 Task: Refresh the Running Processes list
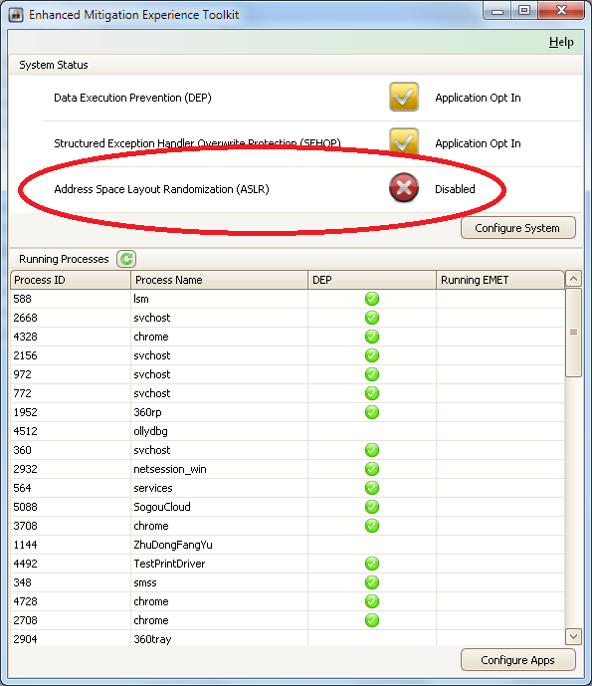click(x=126, y=259)
